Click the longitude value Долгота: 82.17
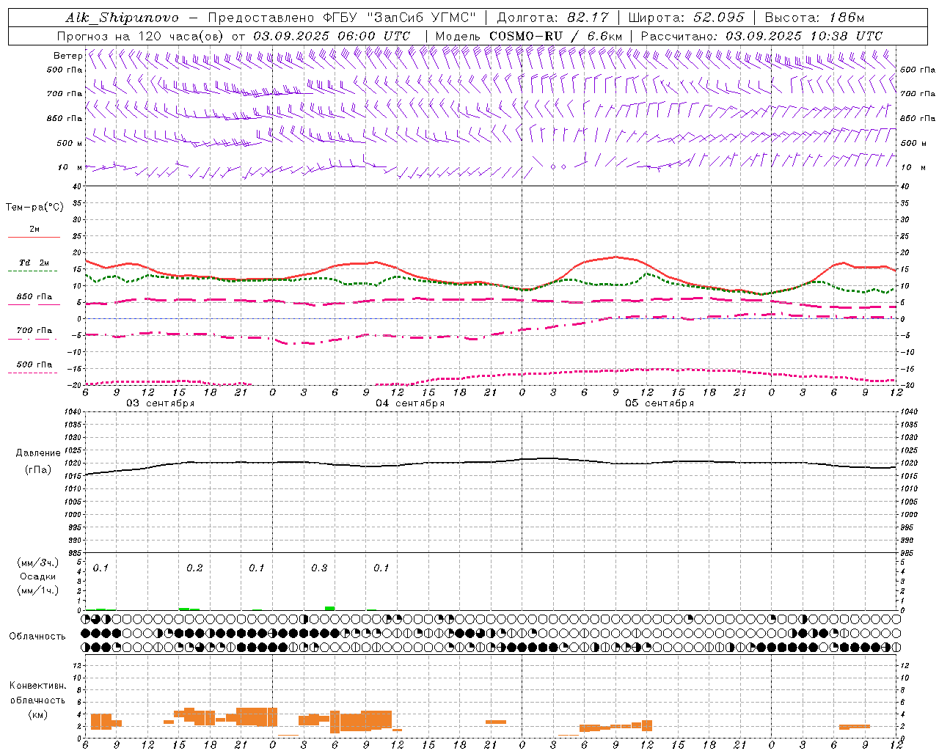 (554, 18)
